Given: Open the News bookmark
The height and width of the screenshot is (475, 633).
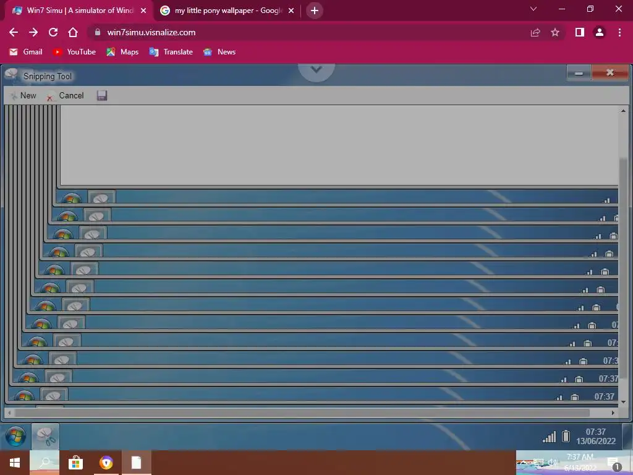Looking at the screenshot, I should [x=219, y=52].
